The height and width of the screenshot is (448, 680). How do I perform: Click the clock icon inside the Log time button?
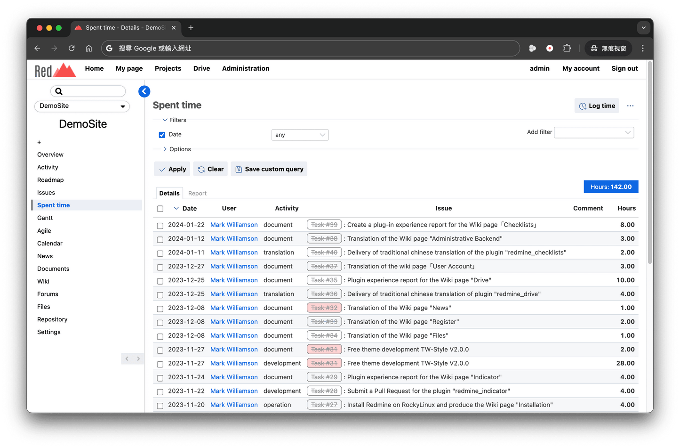[x=582, y=106]
